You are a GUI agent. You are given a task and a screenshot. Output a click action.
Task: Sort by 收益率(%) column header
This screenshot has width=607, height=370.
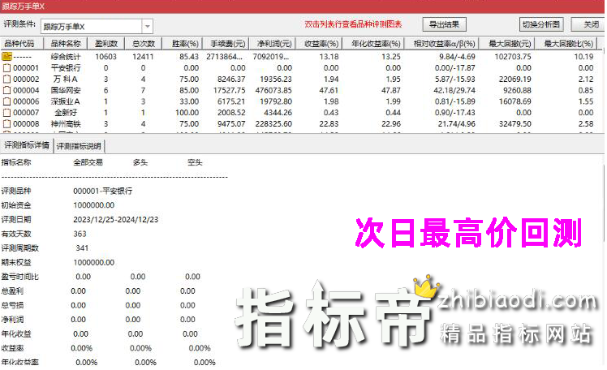[x=321, y=43]
